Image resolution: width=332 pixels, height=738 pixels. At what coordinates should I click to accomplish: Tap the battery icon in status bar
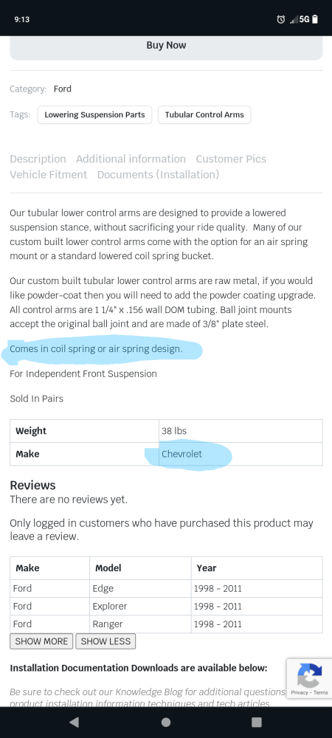[315, 19]
